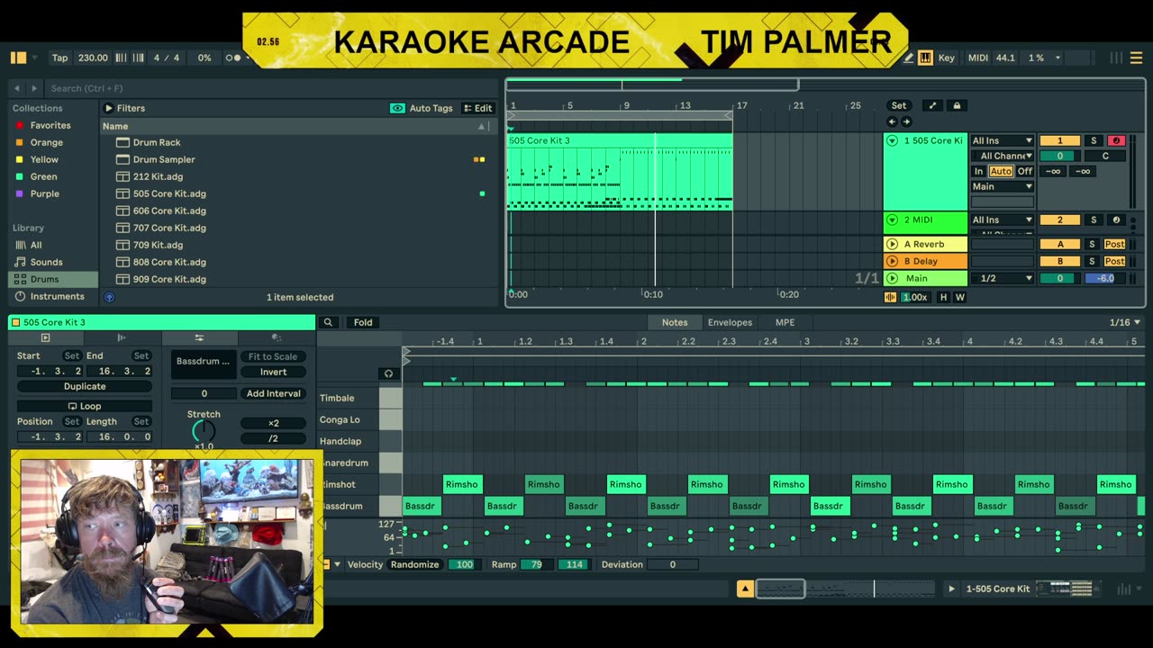The width and height of the screenshot is (1153, 648).
Task: Click the note editor magnifier icon
Action: coord(328,322)
